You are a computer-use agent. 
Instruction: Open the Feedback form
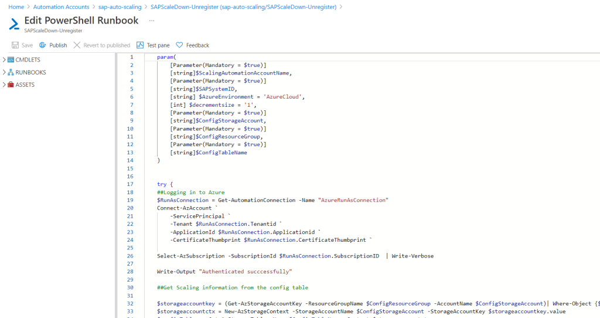tap(198, 45)
